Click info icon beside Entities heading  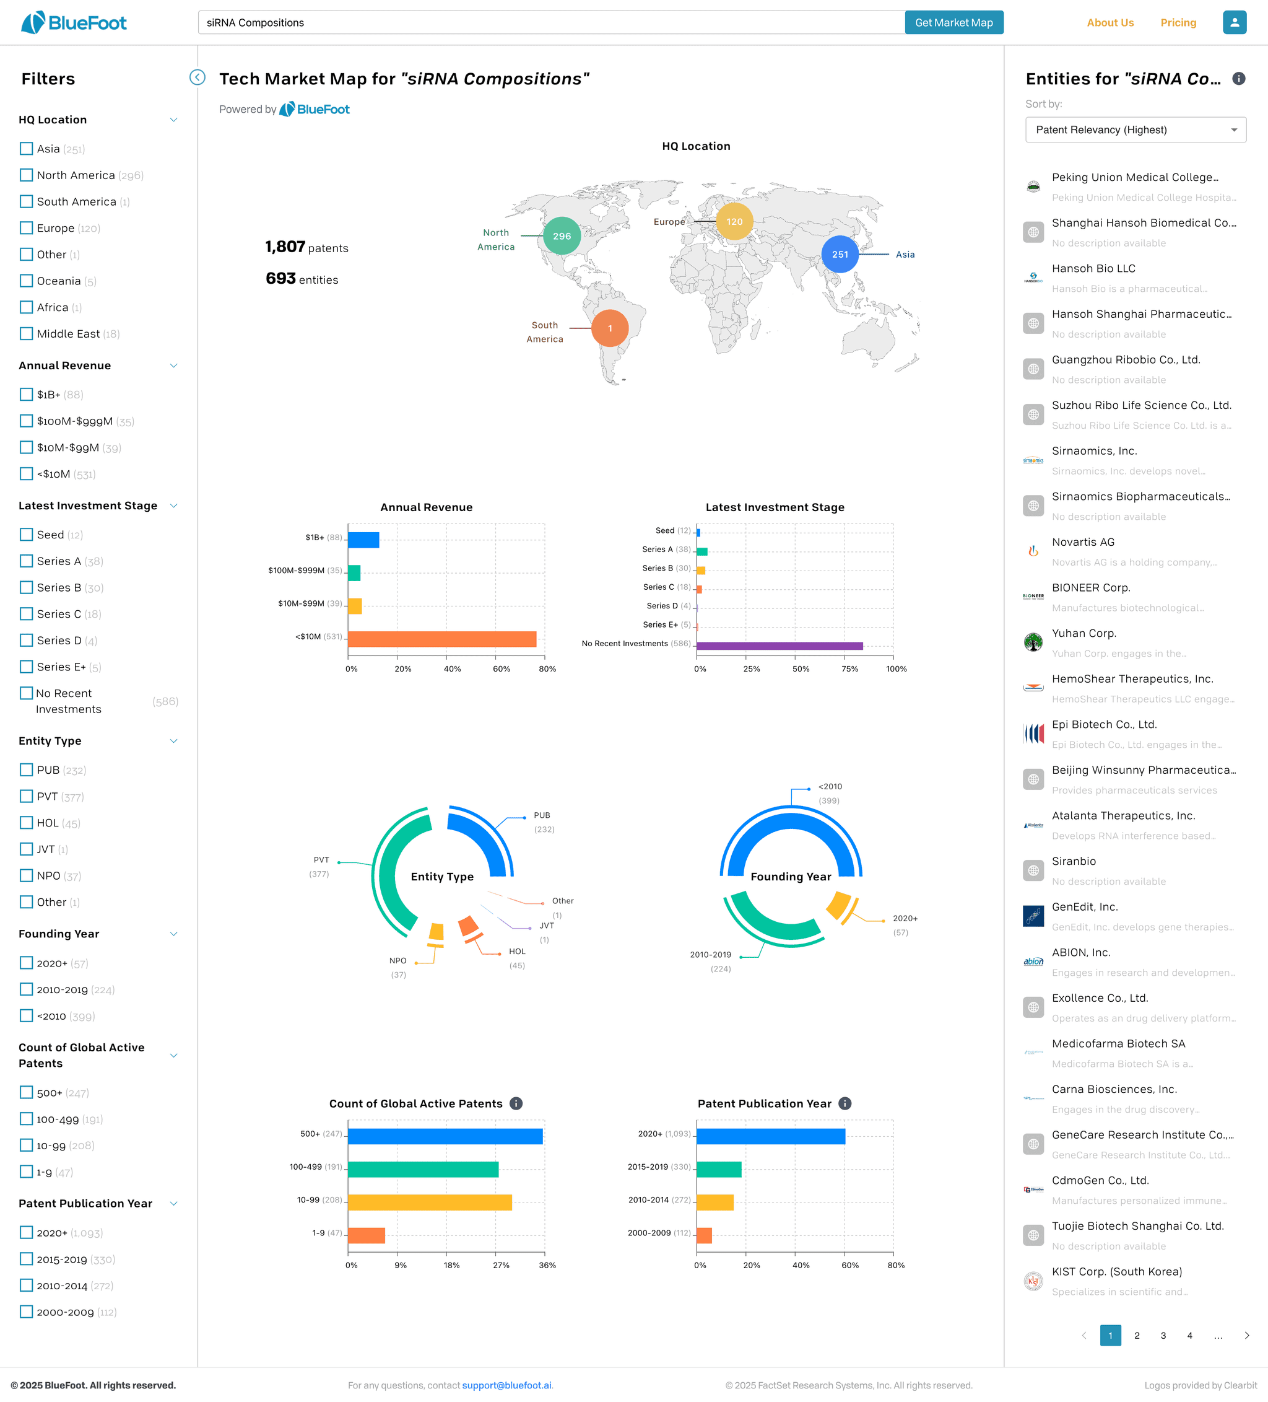click(1238, 79)
